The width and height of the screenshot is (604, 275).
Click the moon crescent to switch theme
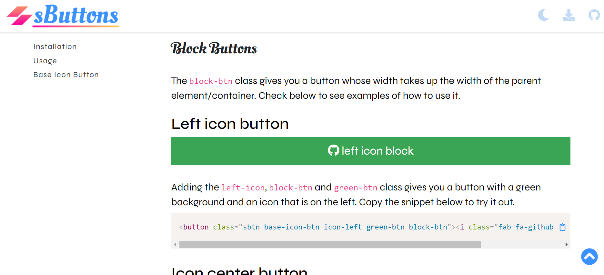(543, 15)
